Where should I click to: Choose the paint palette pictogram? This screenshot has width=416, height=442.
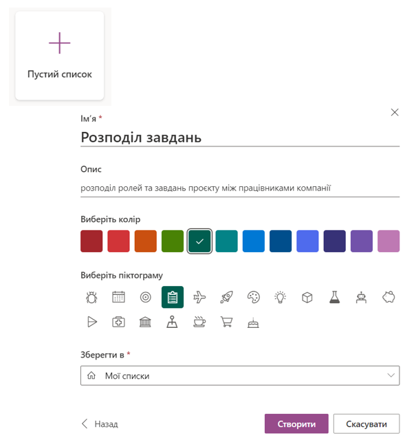tap(254, 297)
